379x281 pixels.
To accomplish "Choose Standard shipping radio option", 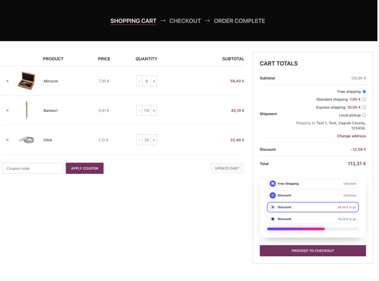I will tap(364, 100).
